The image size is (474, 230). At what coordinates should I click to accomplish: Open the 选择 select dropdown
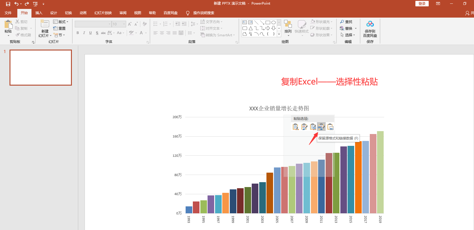pyautogui.click(x=348, y=35)
